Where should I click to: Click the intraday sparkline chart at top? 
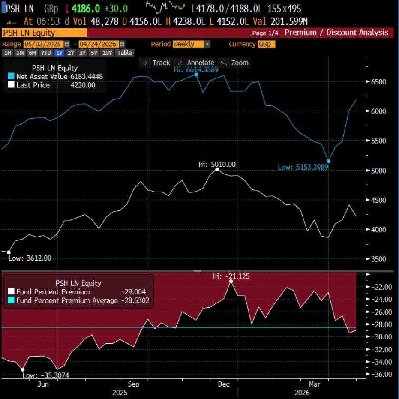(x=165, y=7)
